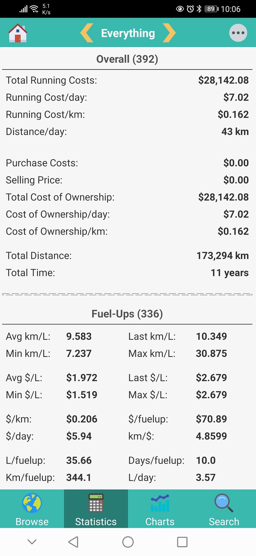Tap the Browse globe icon
Image resolution: width=256 pixels, height=556 pixels.
tap(32, 504)
